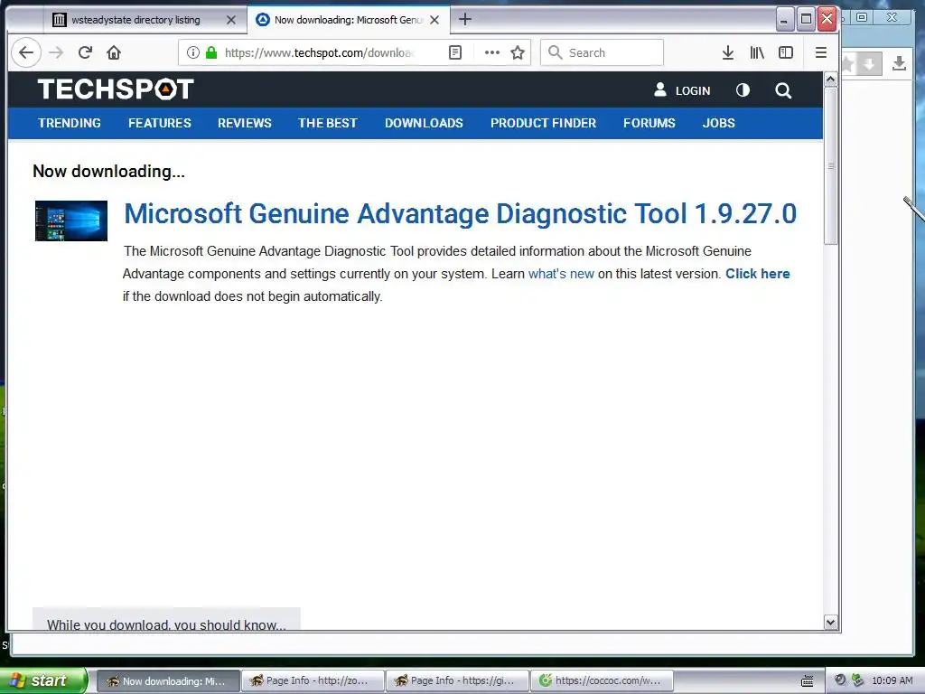Go to REVIEWS section
This screenshot has width=925, height=694.
244,123
